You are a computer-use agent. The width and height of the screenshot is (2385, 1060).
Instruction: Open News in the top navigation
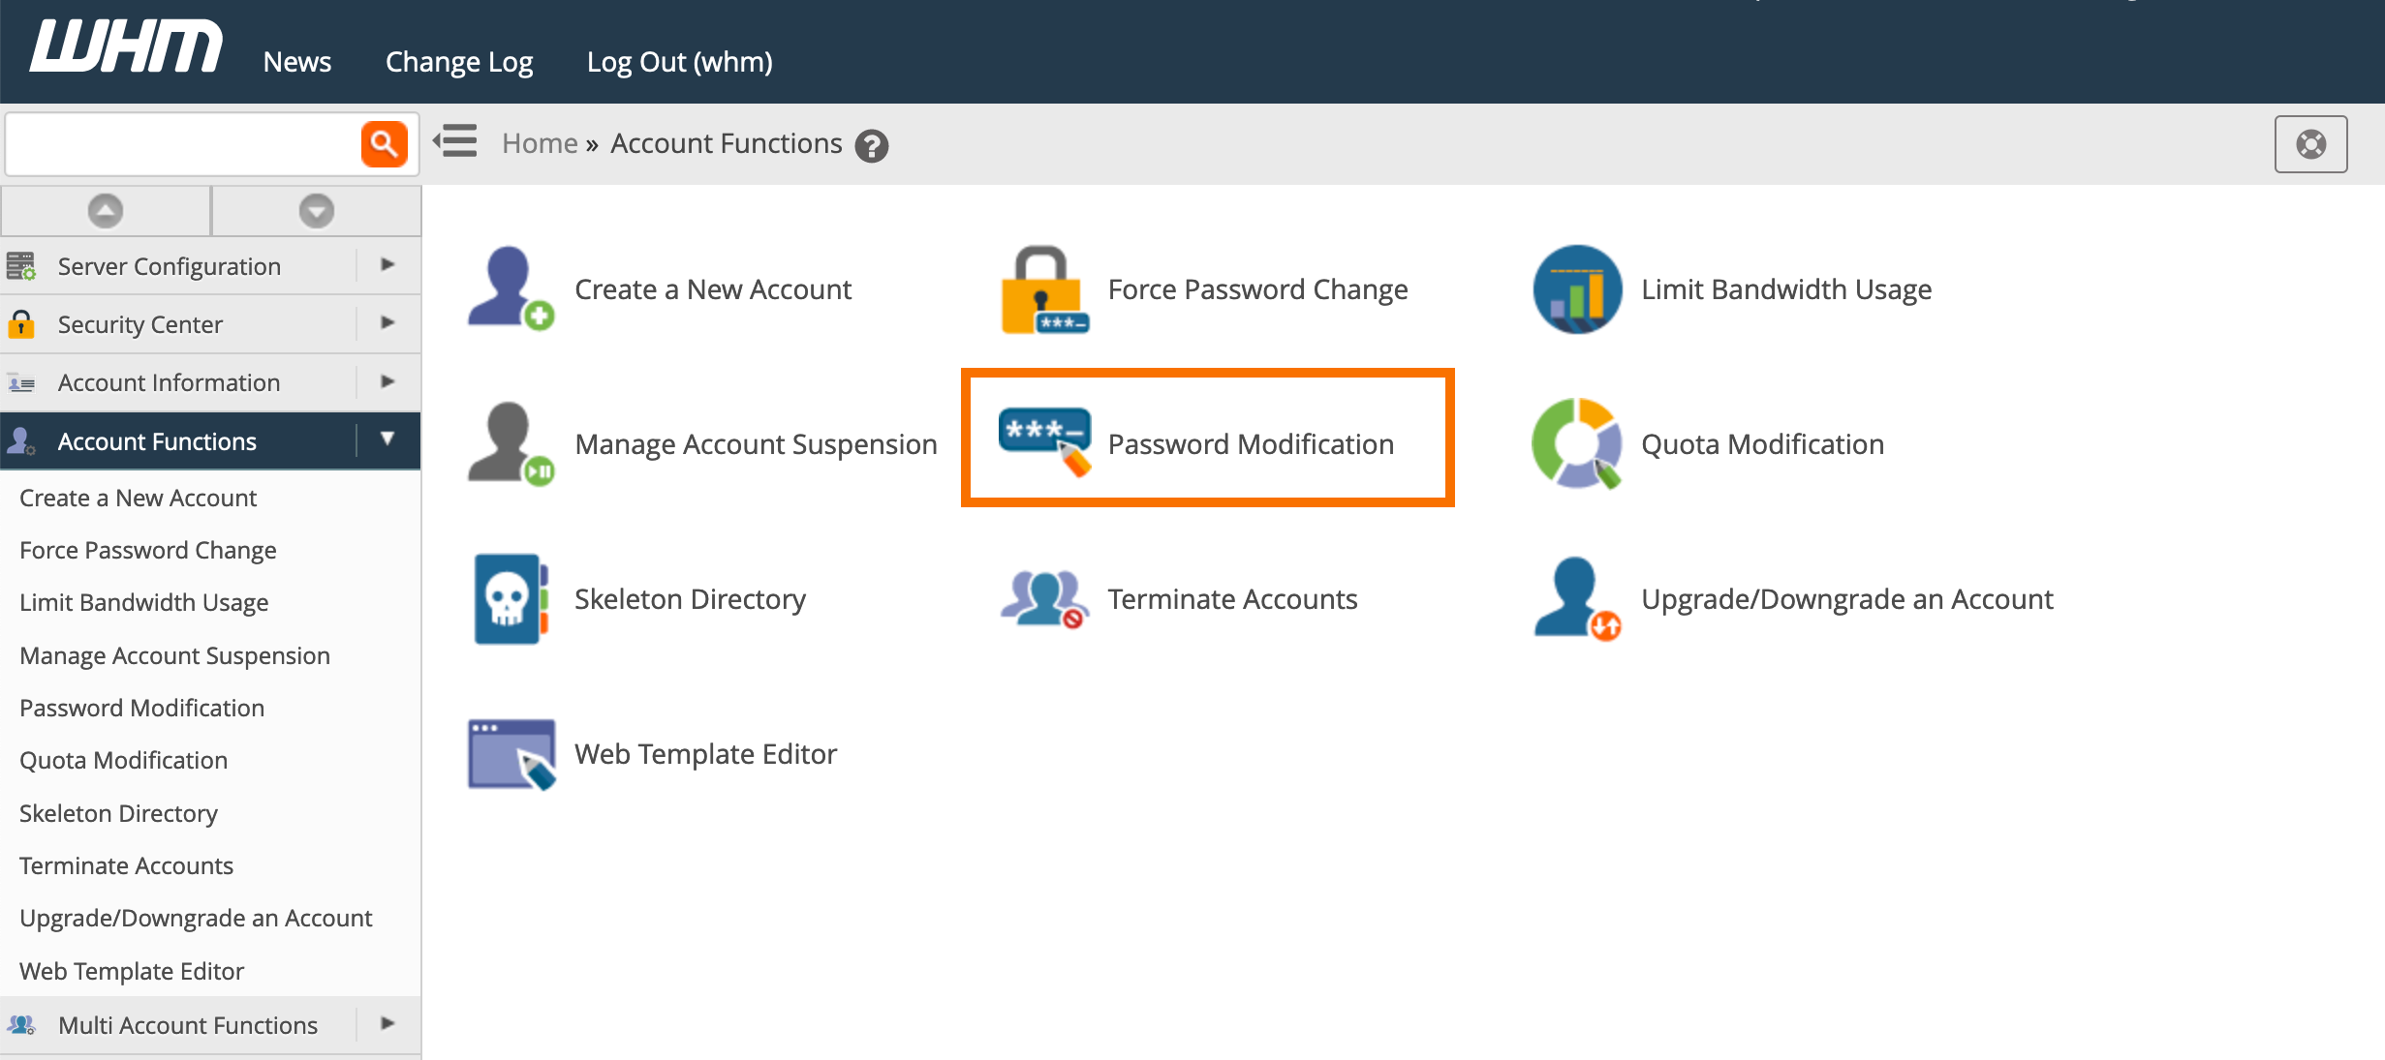[x=297, y=62]
